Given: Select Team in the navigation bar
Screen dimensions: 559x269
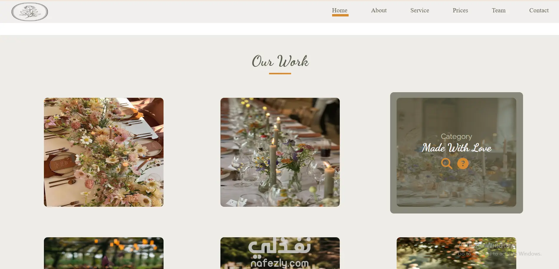Looking at the screenshot, I should (x=499, y=10).
